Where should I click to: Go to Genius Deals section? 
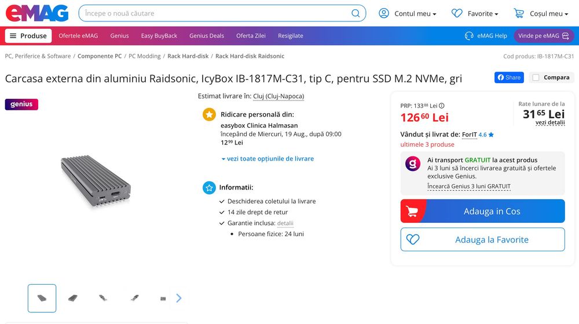pos(207,36)
